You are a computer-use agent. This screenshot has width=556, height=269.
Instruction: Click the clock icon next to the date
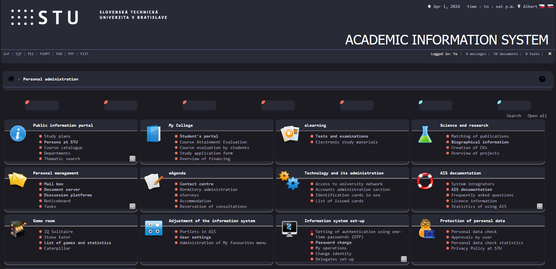429,6
